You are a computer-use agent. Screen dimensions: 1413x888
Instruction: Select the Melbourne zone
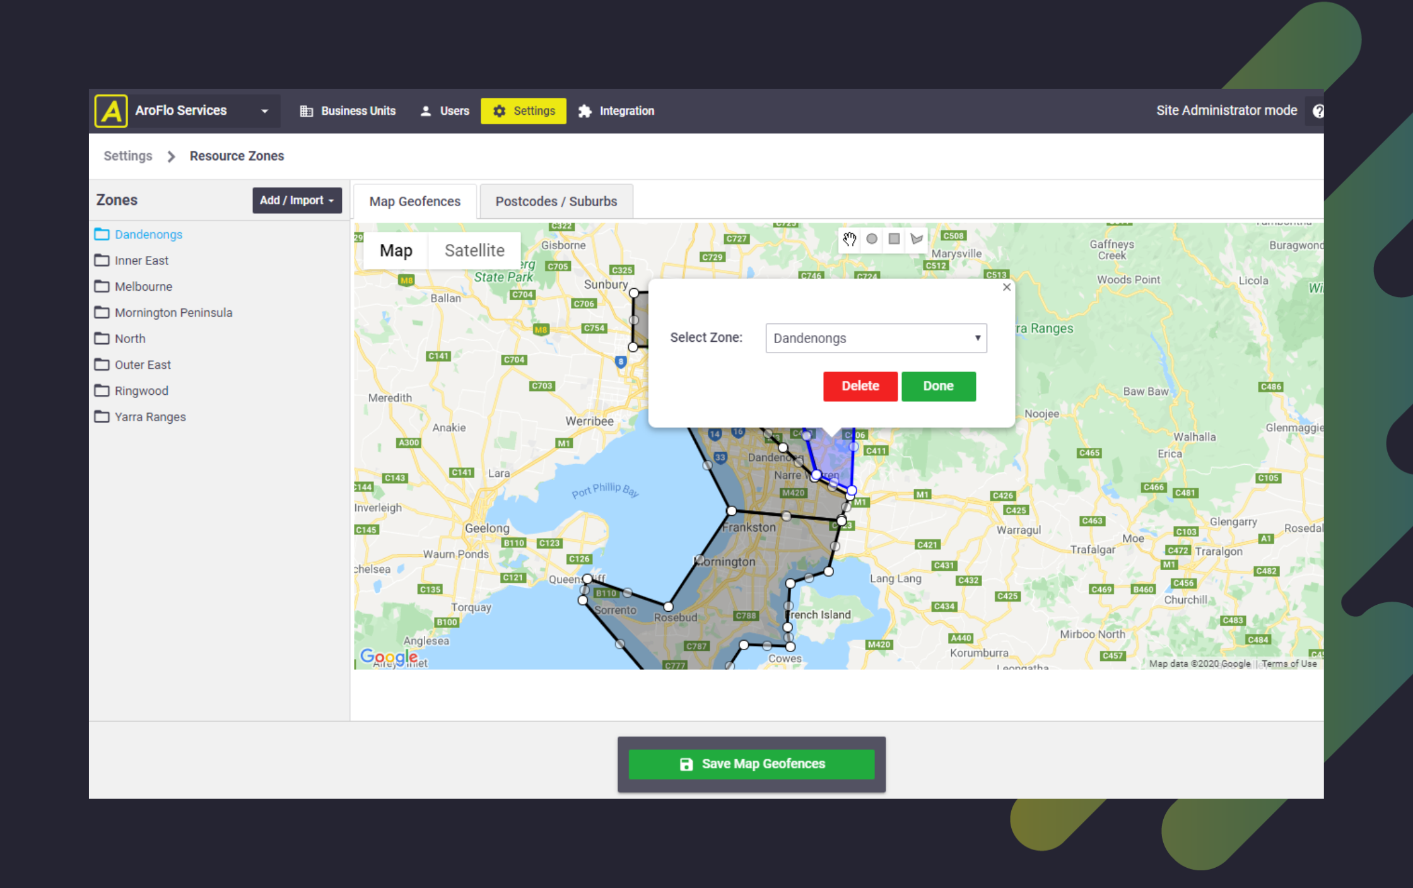tap(143, 286)
